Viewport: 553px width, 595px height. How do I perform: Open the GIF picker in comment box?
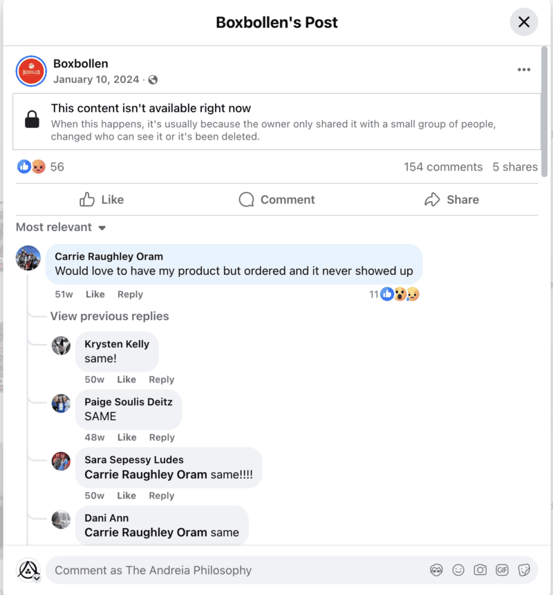coord(502,570)
